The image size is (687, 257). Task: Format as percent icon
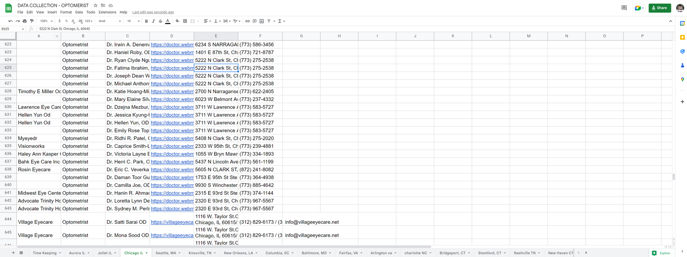(x=66, y=21)
